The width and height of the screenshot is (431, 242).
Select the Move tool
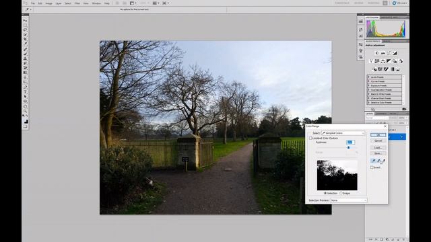tap(26, 21)
